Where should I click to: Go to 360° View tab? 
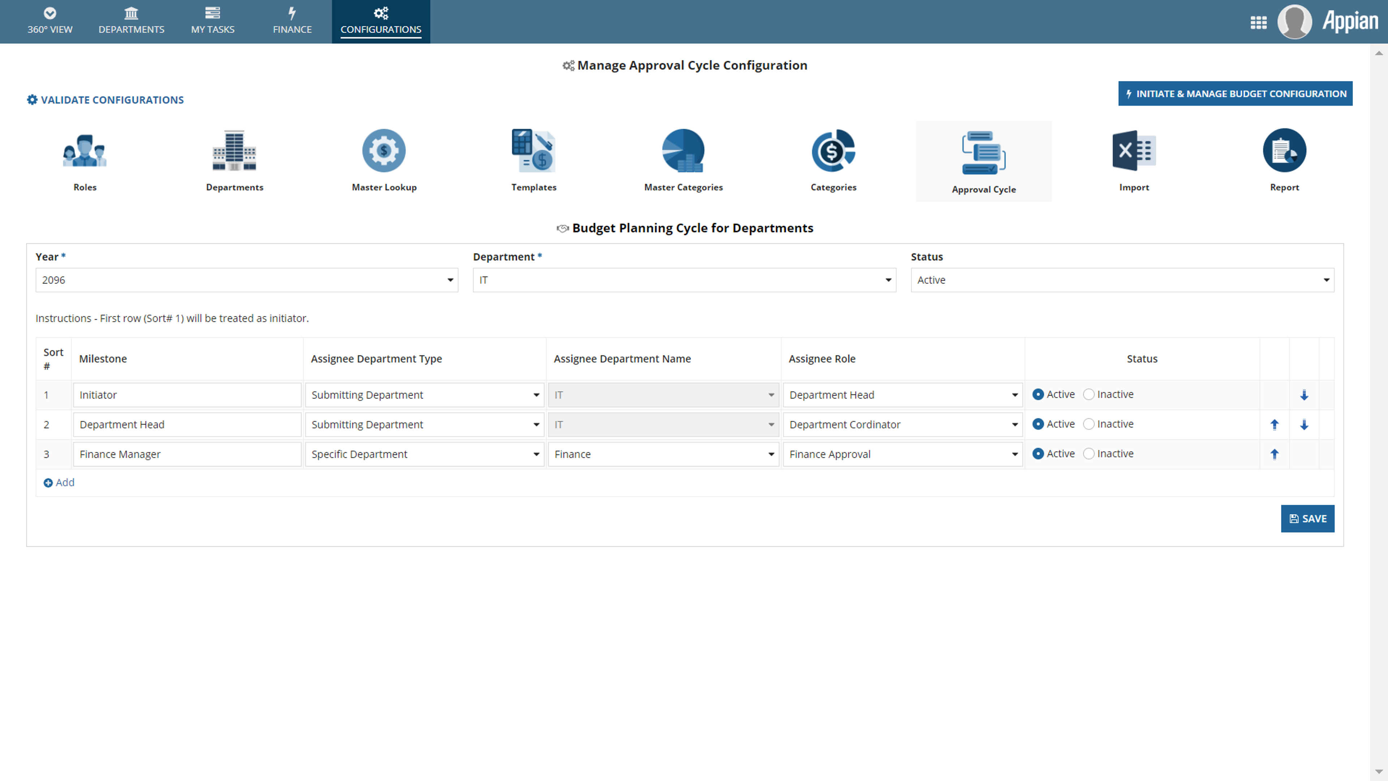pyautogui.click(x=50, y=22)
